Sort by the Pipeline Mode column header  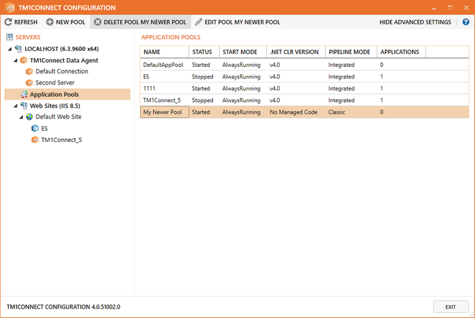pyautogui.click(x=352, y=52)
